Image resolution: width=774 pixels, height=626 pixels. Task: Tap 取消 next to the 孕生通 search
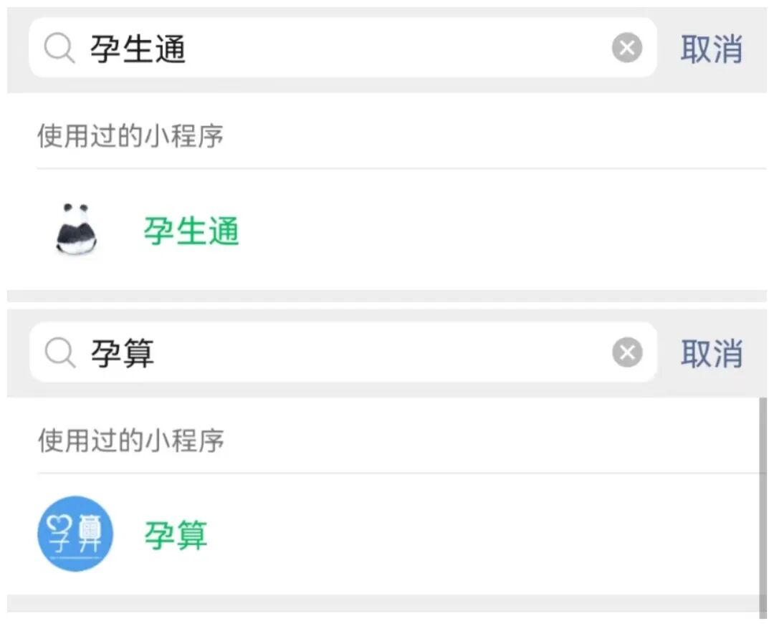711,49
